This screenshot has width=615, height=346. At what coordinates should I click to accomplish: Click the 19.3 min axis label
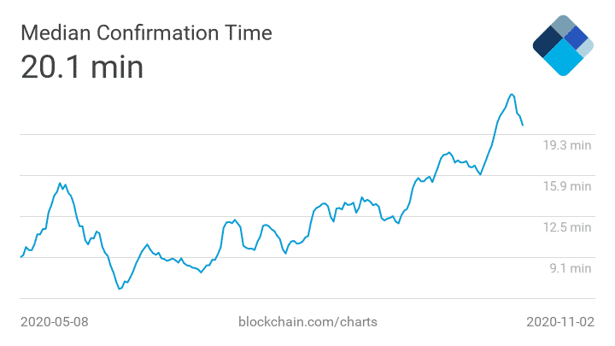pos(567,145)
